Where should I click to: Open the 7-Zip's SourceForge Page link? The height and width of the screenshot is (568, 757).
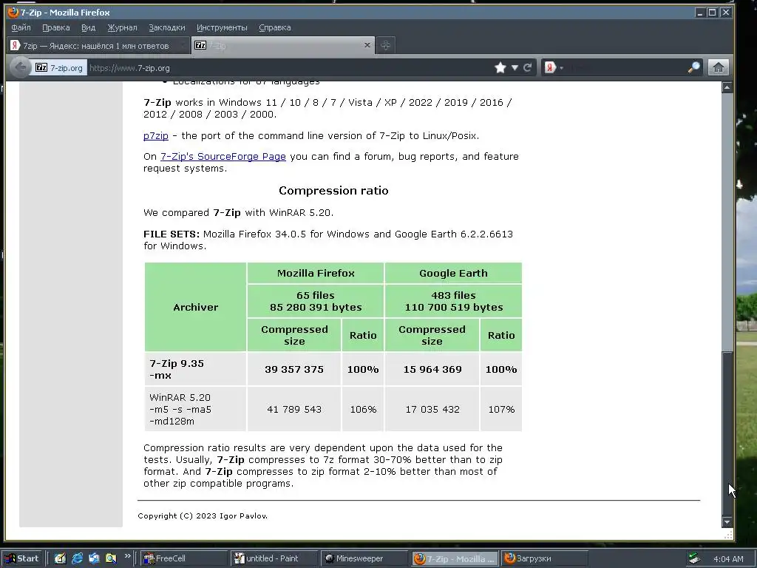pyautogui.click(x=223, y=157)
